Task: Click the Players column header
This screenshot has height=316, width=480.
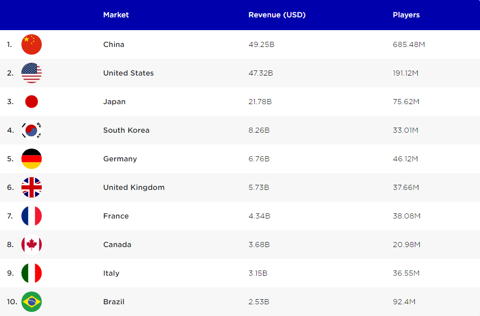Action: tap(406, 15)
